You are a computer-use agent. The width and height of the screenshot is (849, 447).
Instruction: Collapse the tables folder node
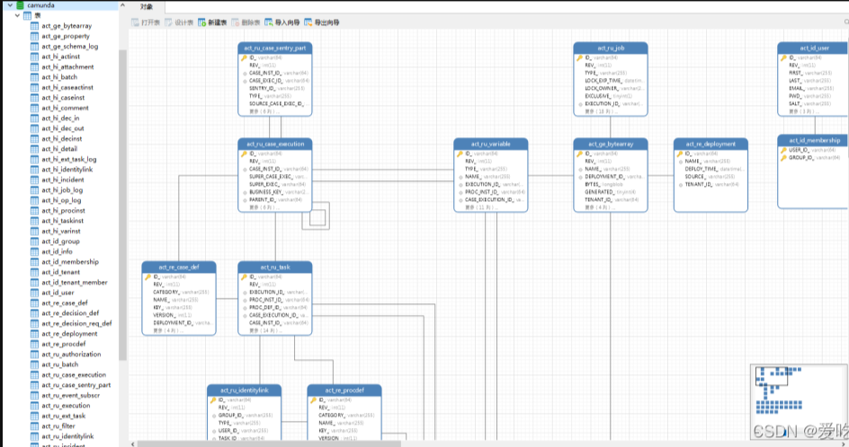pos(17,15)
